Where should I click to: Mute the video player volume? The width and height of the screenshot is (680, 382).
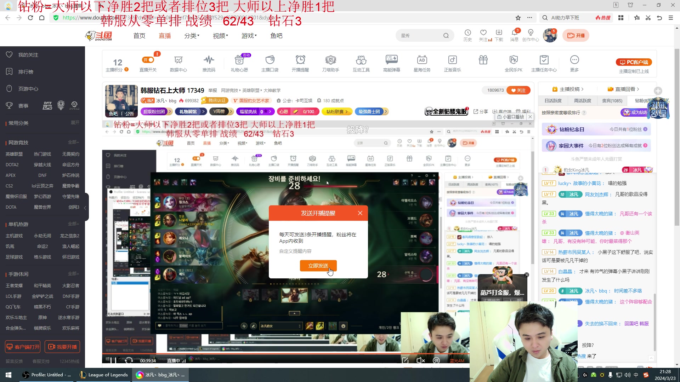point(420,360)
